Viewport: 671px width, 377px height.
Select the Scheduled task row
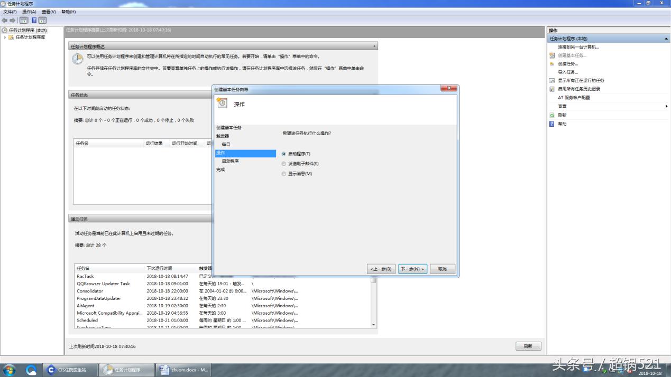pos(223,321)
